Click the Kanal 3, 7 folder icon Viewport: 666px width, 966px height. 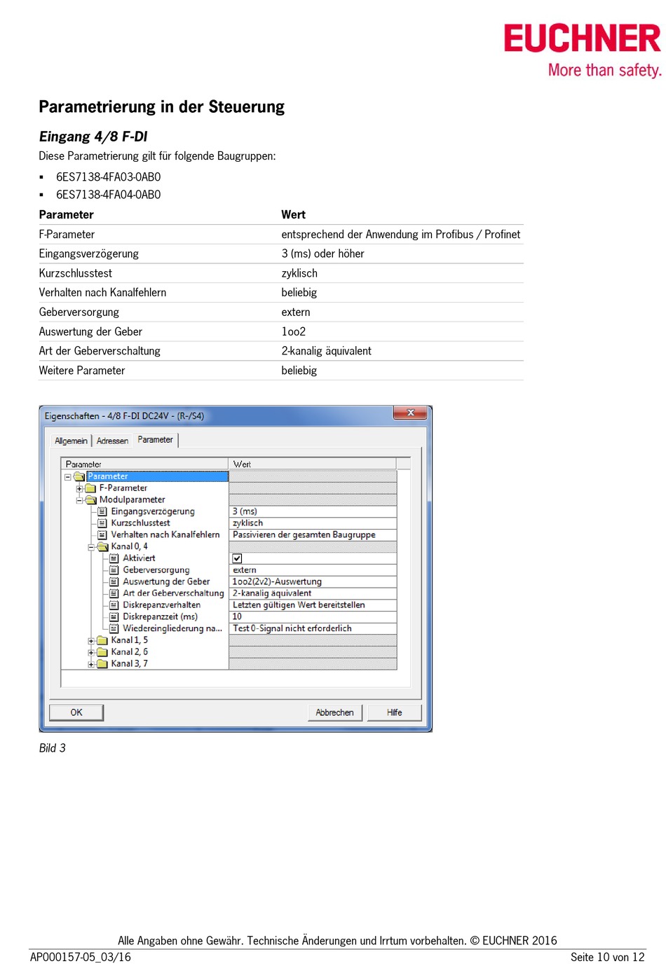102,664
